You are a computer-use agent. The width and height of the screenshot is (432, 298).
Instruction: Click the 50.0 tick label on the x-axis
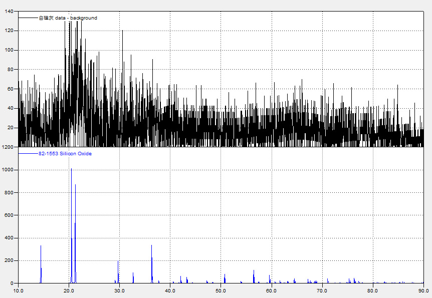coord(221,291)
